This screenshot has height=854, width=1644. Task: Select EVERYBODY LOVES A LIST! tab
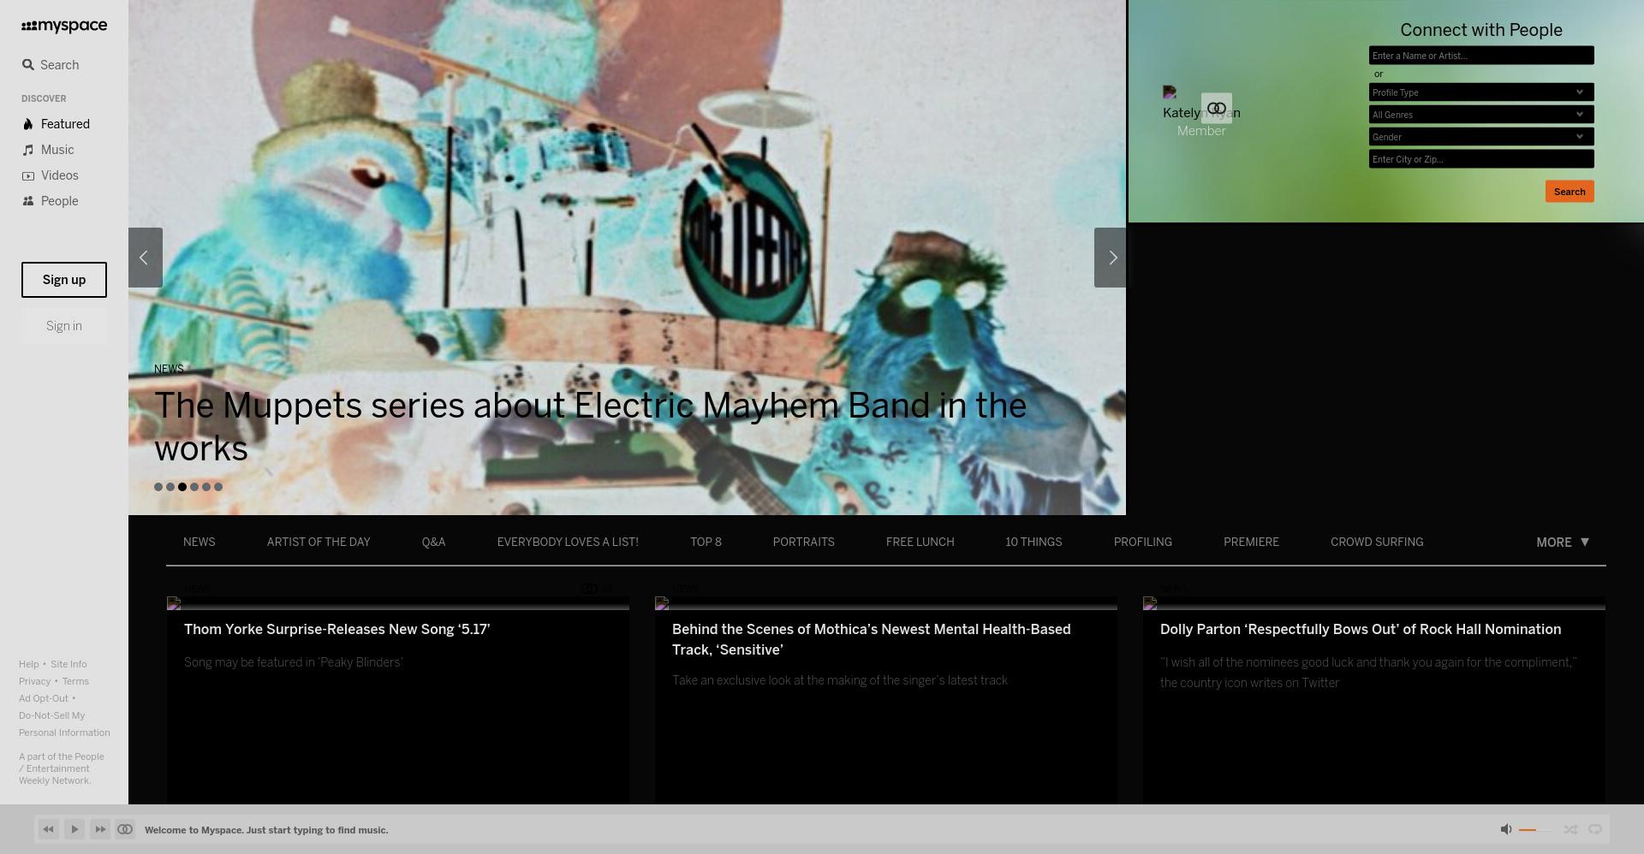pos(568,543)
